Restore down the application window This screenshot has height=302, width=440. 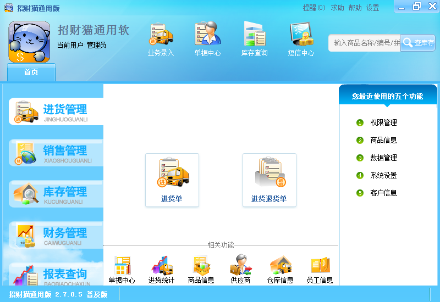pos(417,6)
